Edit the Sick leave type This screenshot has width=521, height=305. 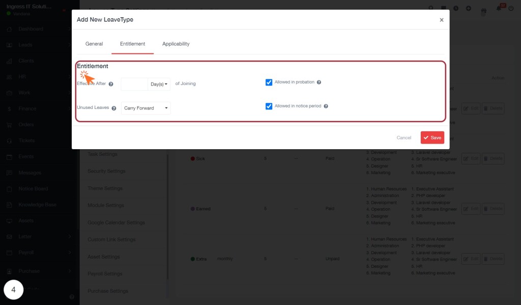click(x=471, y=159)
